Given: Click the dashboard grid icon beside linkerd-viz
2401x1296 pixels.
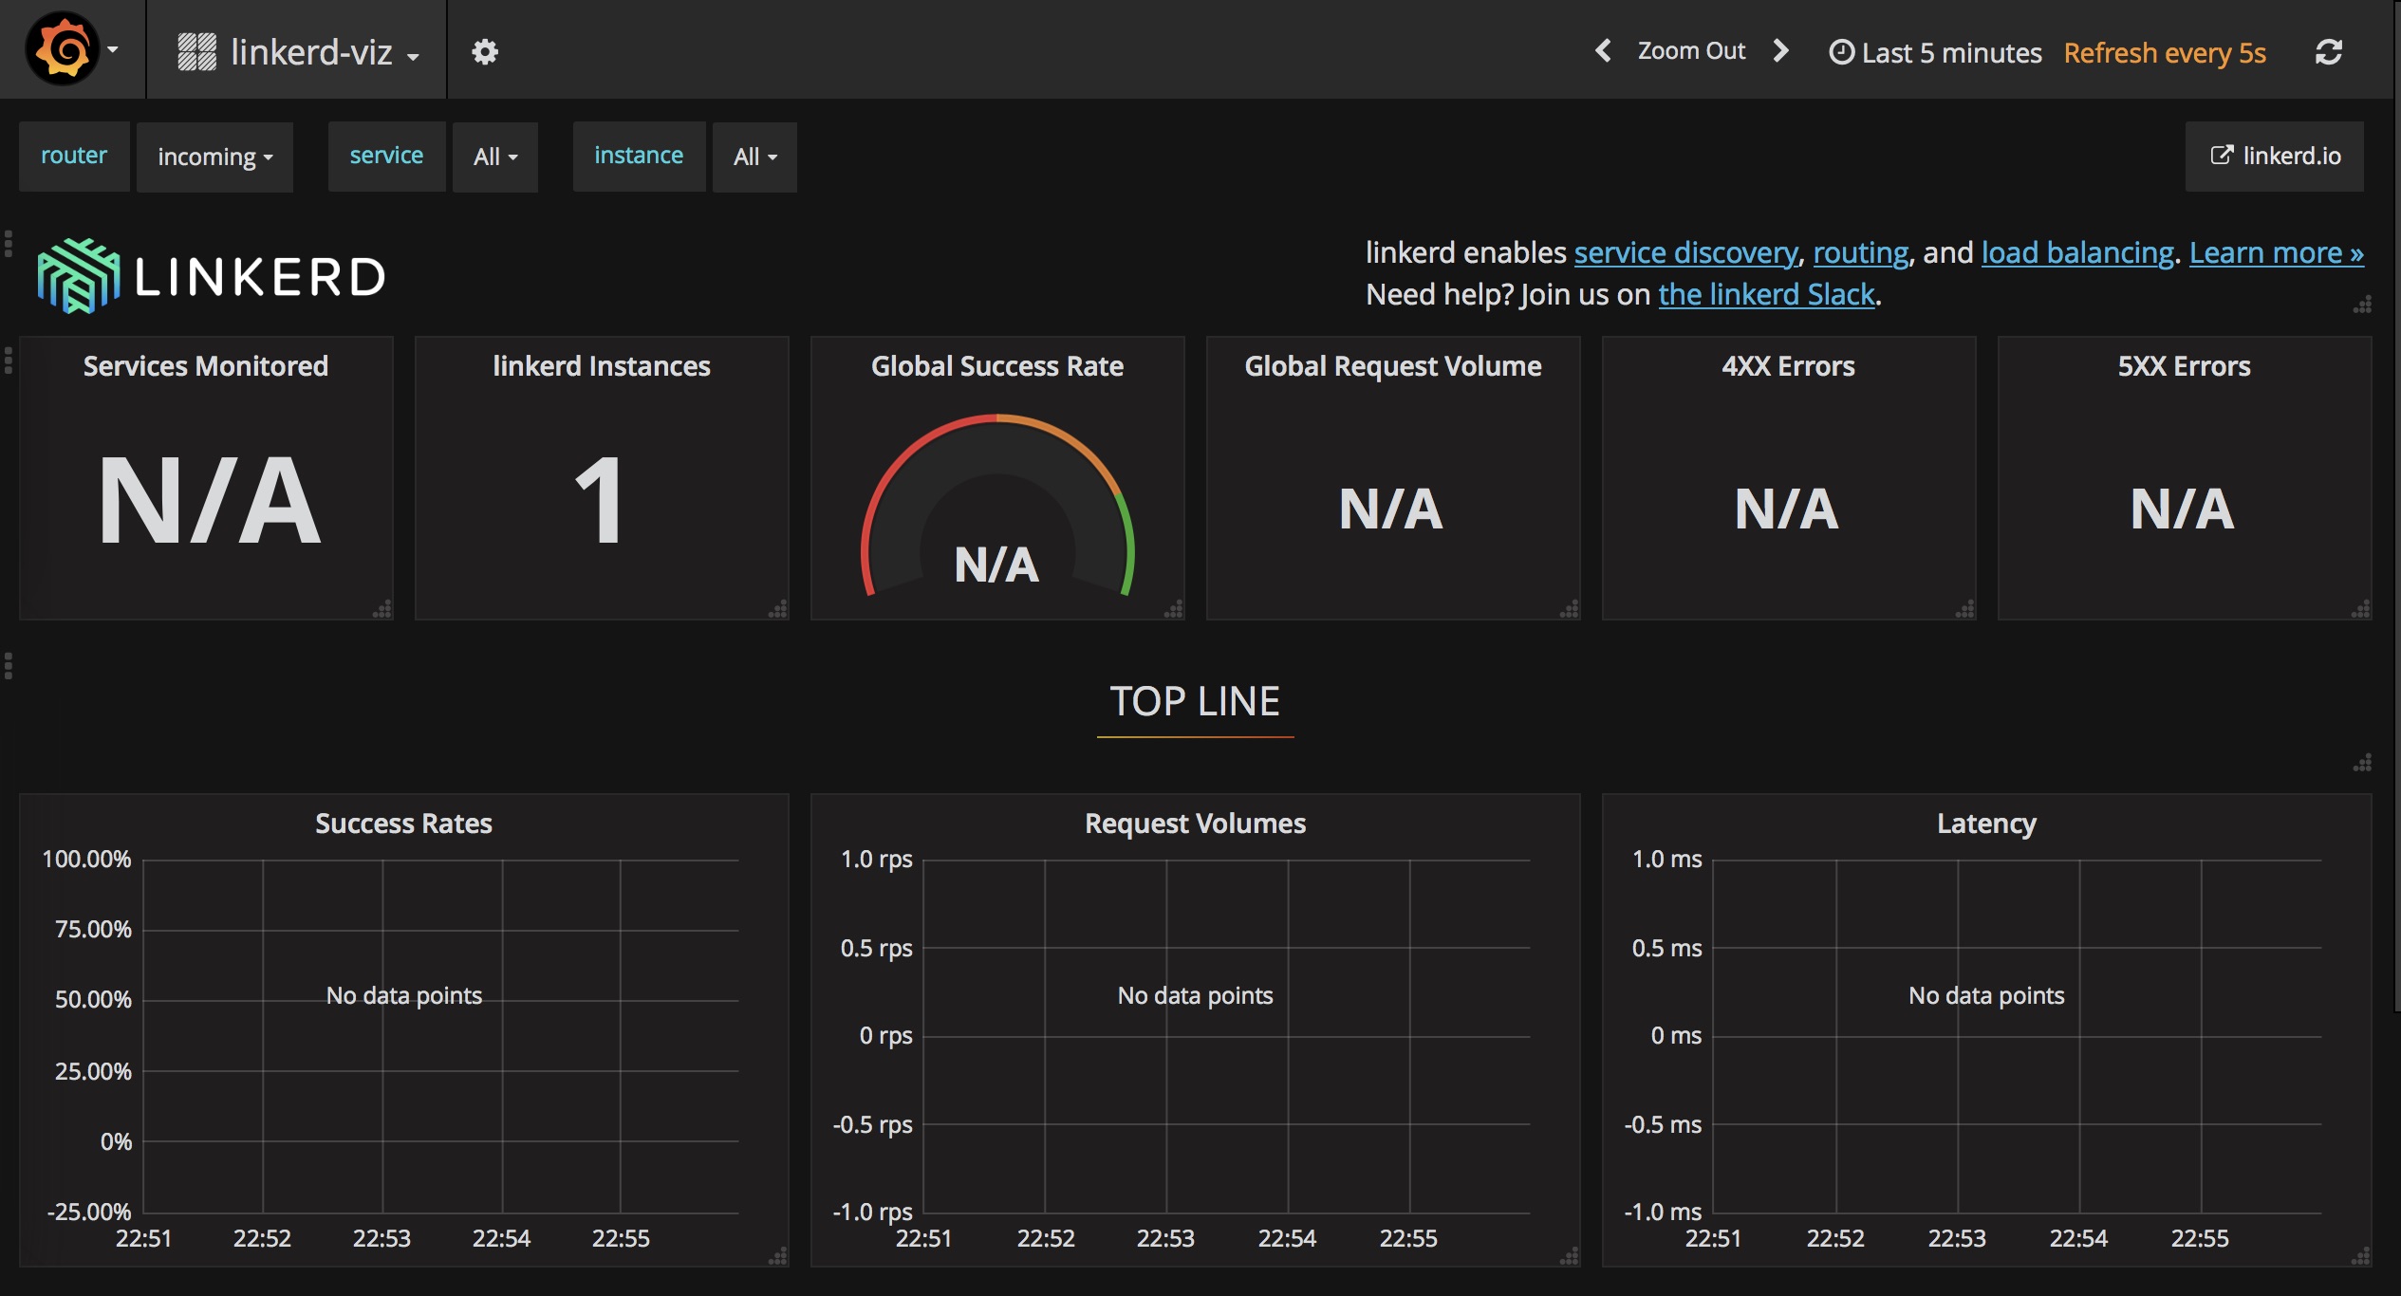Looking at the screenshot, I should [x=196, y=52].
